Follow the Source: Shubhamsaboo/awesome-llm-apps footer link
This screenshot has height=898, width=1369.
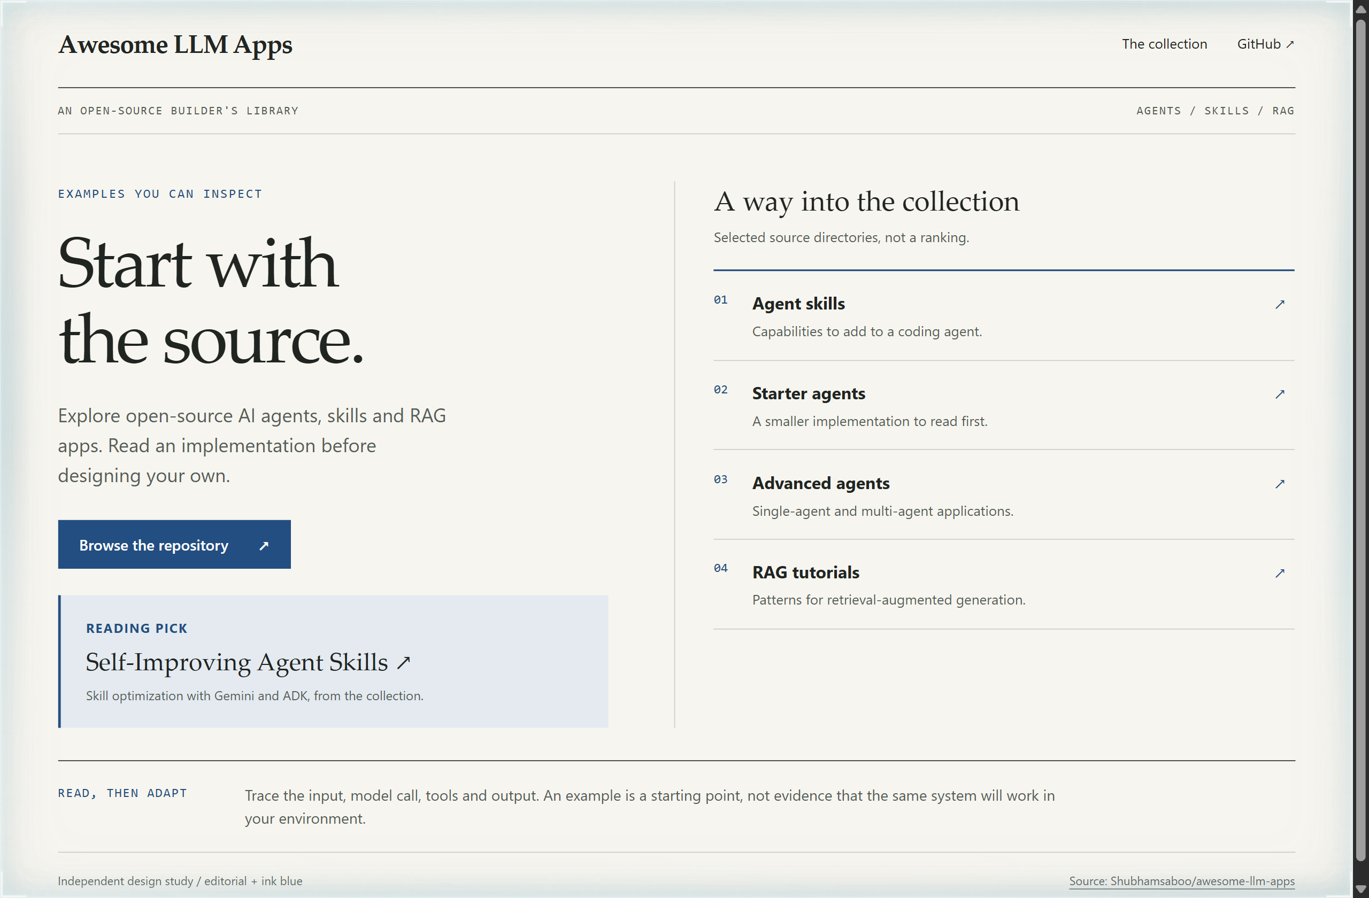(1181, 881)
